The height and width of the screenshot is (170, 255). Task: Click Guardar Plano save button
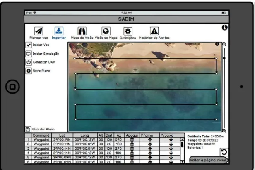click(28, 129)
